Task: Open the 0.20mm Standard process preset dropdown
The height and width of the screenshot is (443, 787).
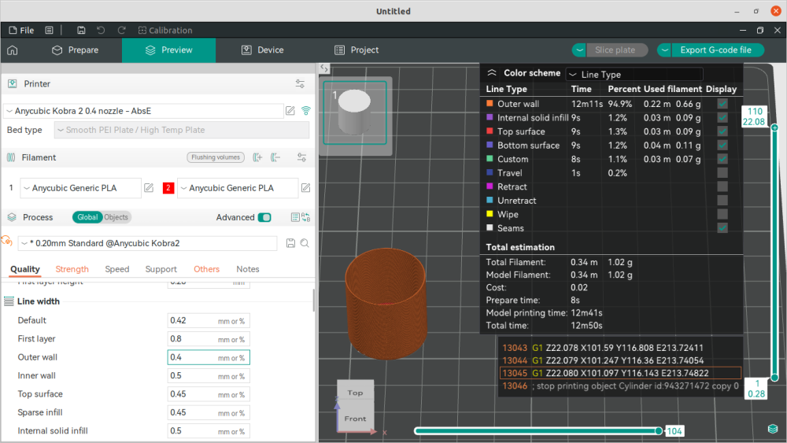Action: point(148,243)
